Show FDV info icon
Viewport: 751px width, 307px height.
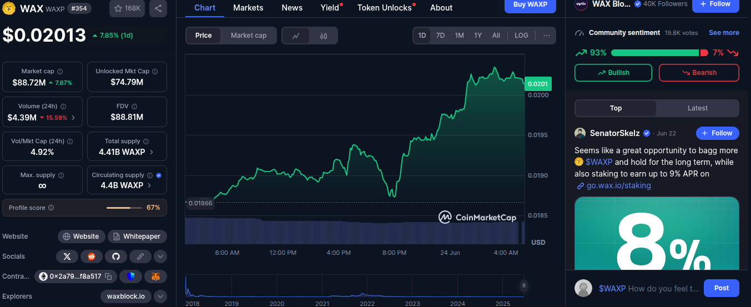coord(135,107)
